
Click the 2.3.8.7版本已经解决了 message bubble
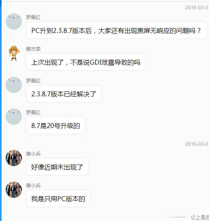(x=64, y=94)
